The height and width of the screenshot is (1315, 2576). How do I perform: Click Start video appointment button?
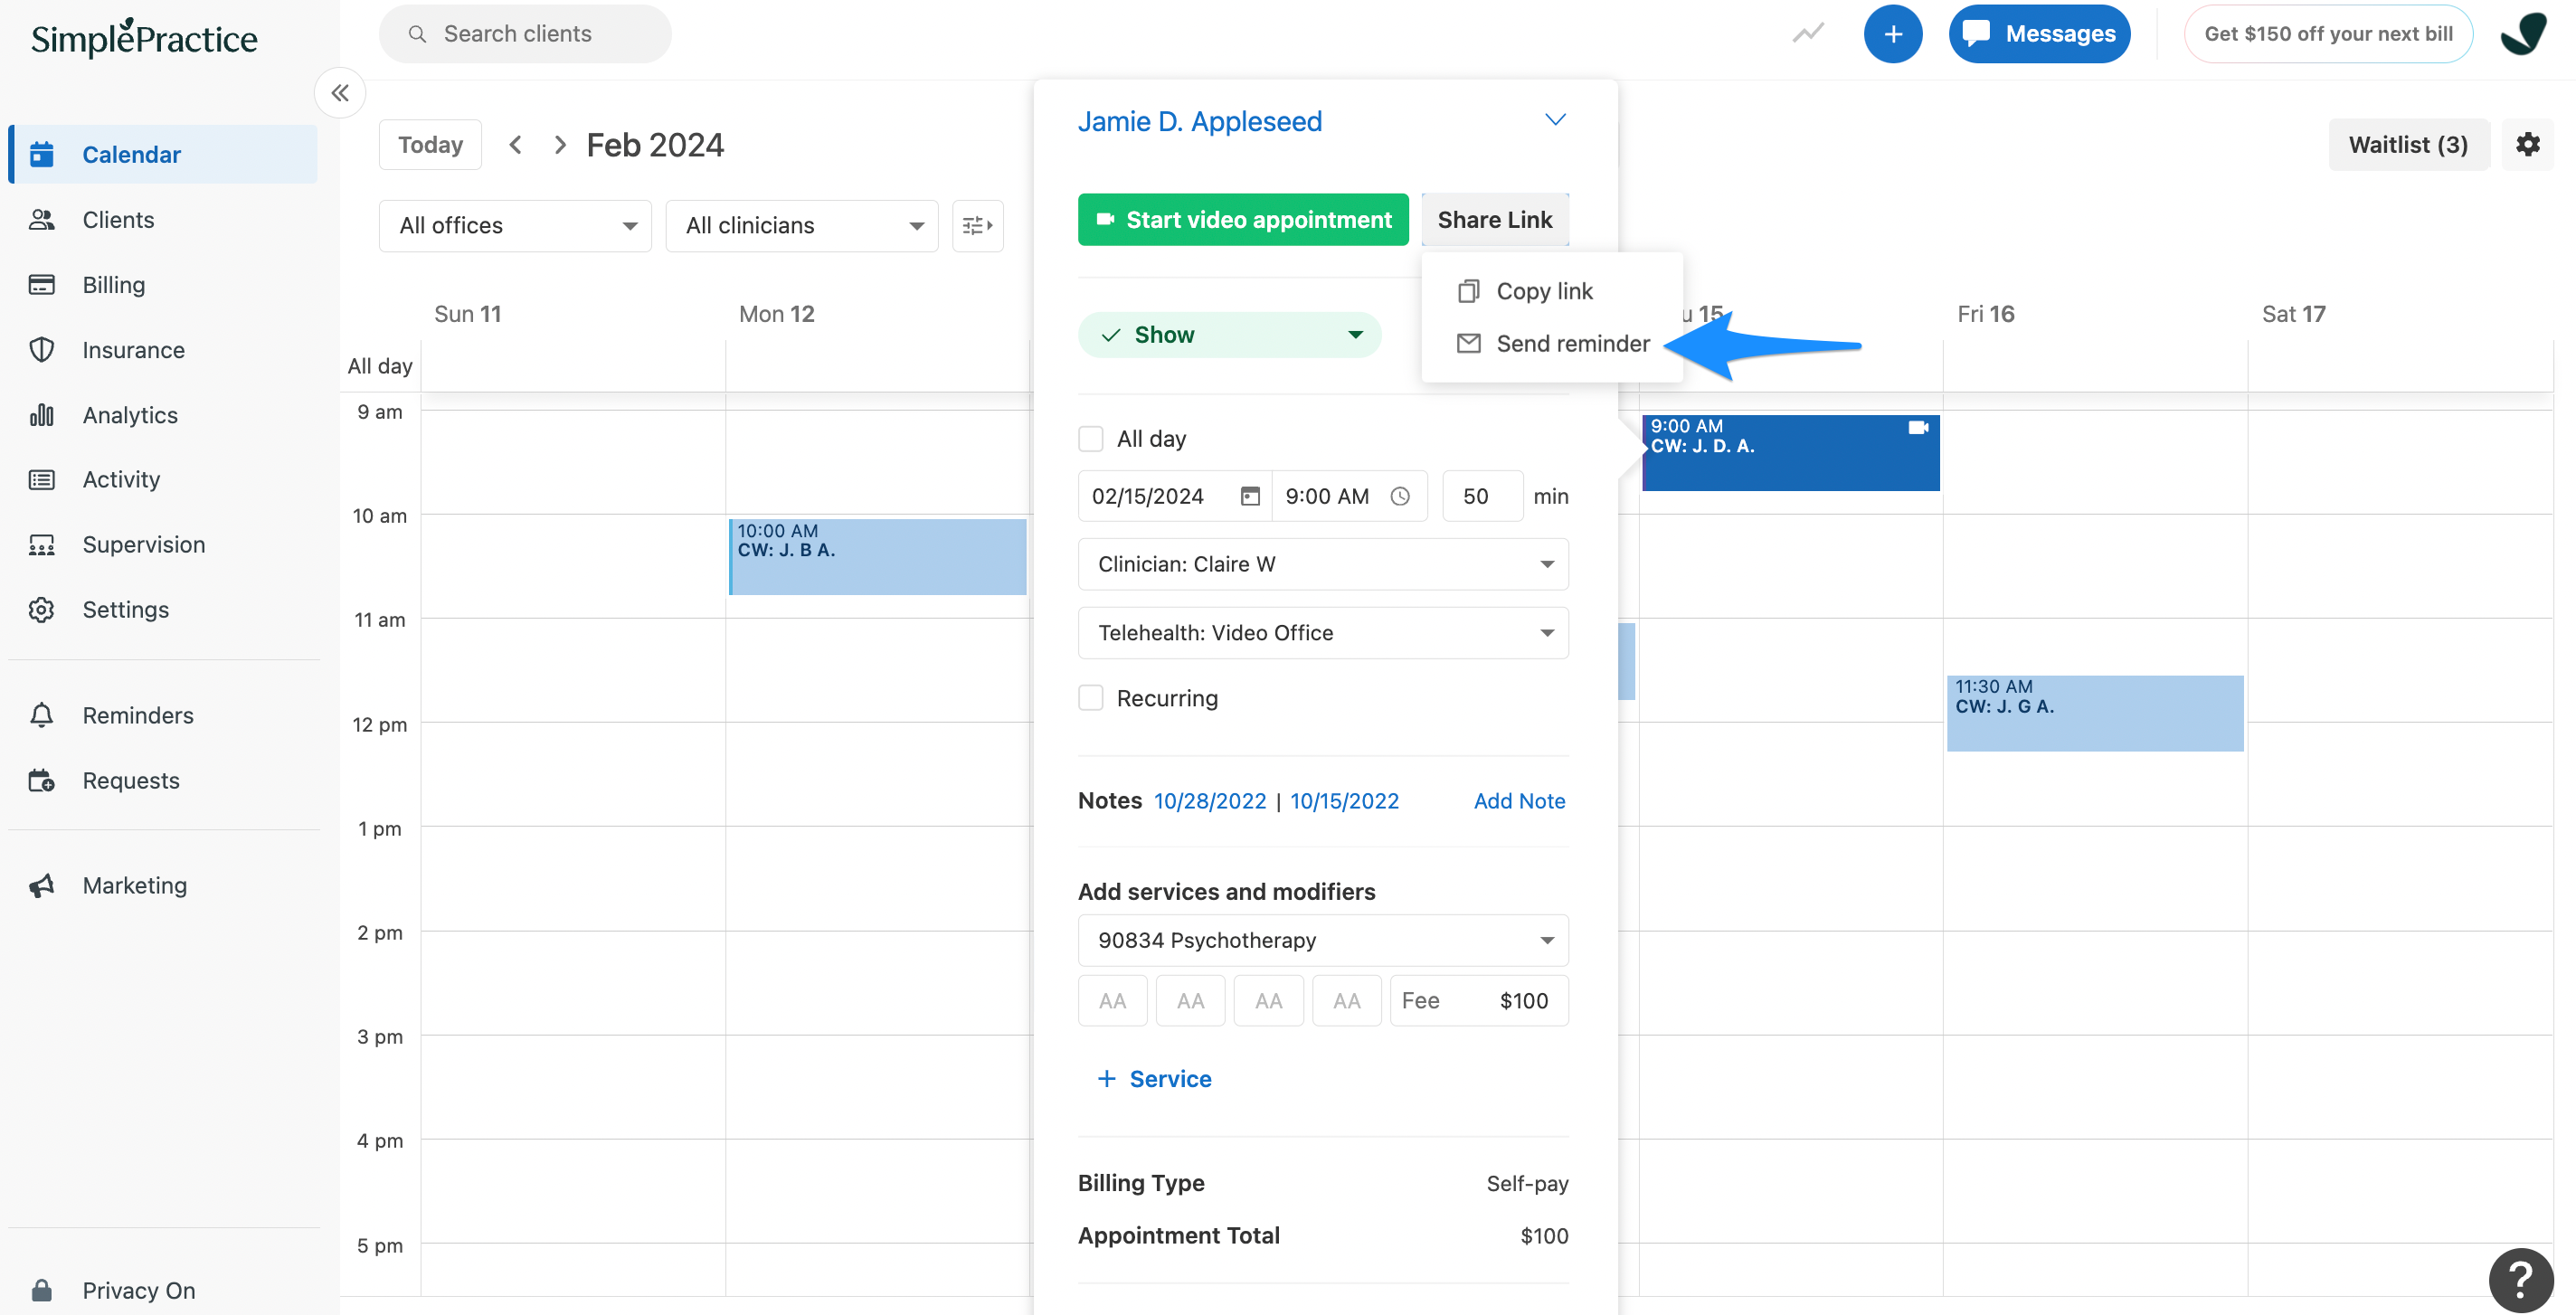1242,220
